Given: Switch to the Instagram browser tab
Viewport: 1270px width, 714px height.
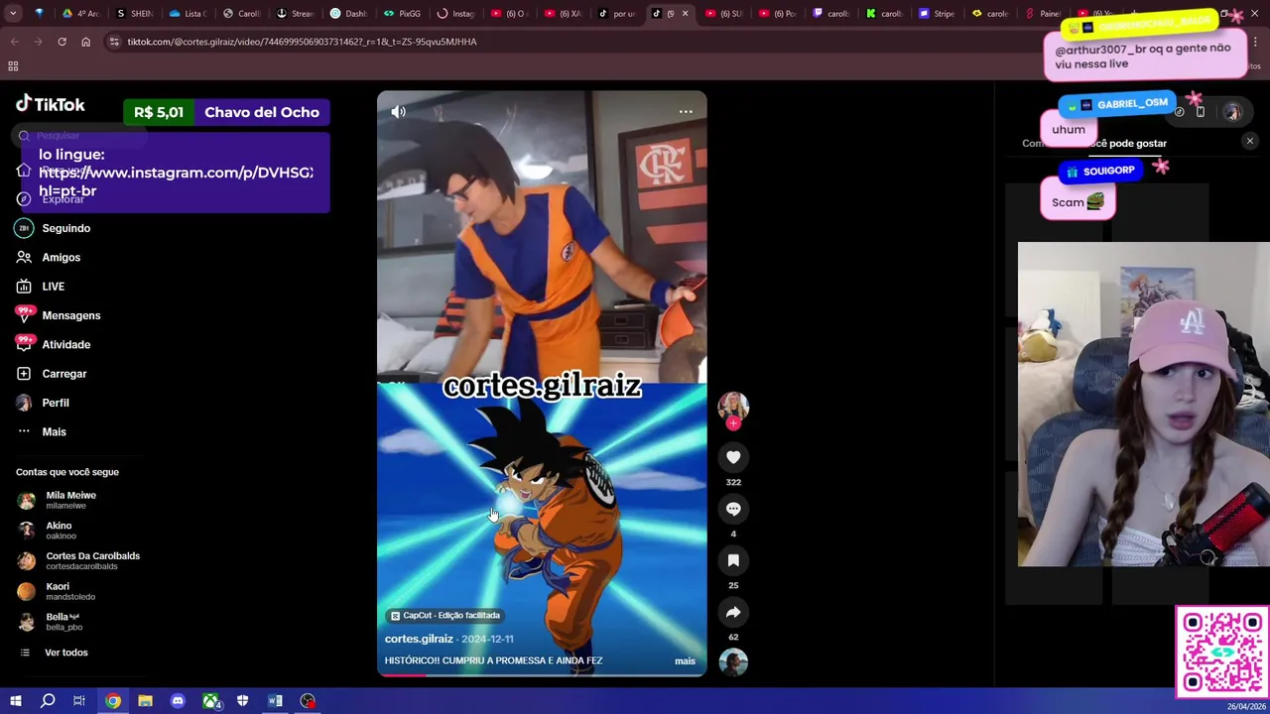Looking at the screenshot, I should click(x=455, y=14).
